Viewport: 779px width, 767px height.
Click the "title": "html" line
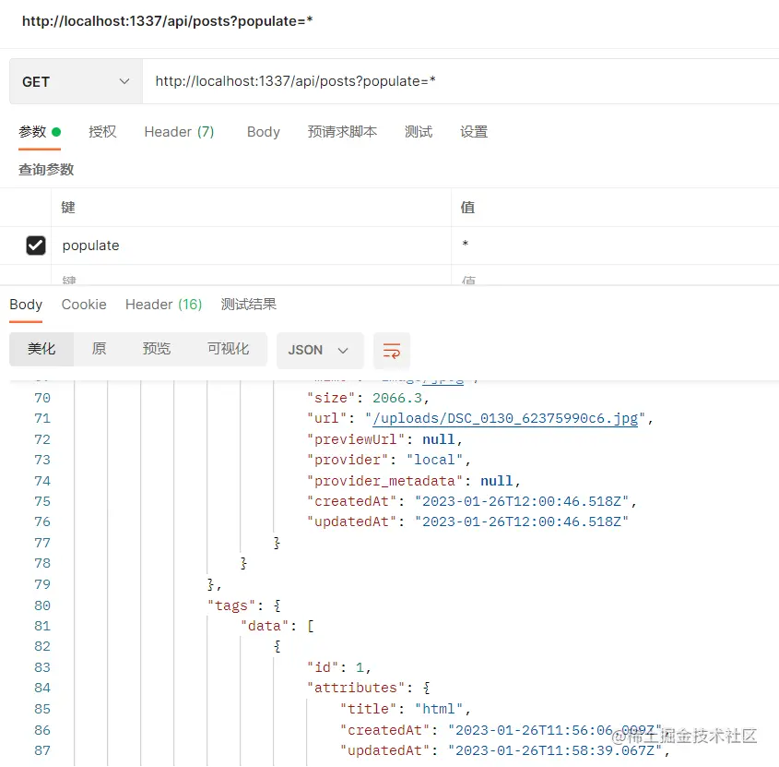406,709
